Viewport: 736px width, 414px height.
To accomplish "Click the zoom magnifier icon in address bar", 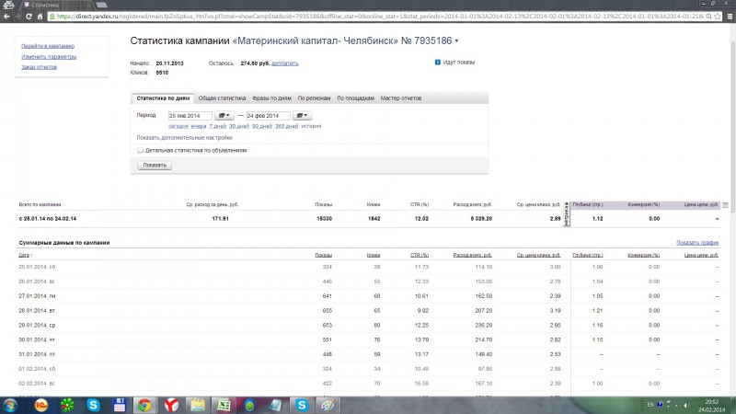I will point(708,16).
